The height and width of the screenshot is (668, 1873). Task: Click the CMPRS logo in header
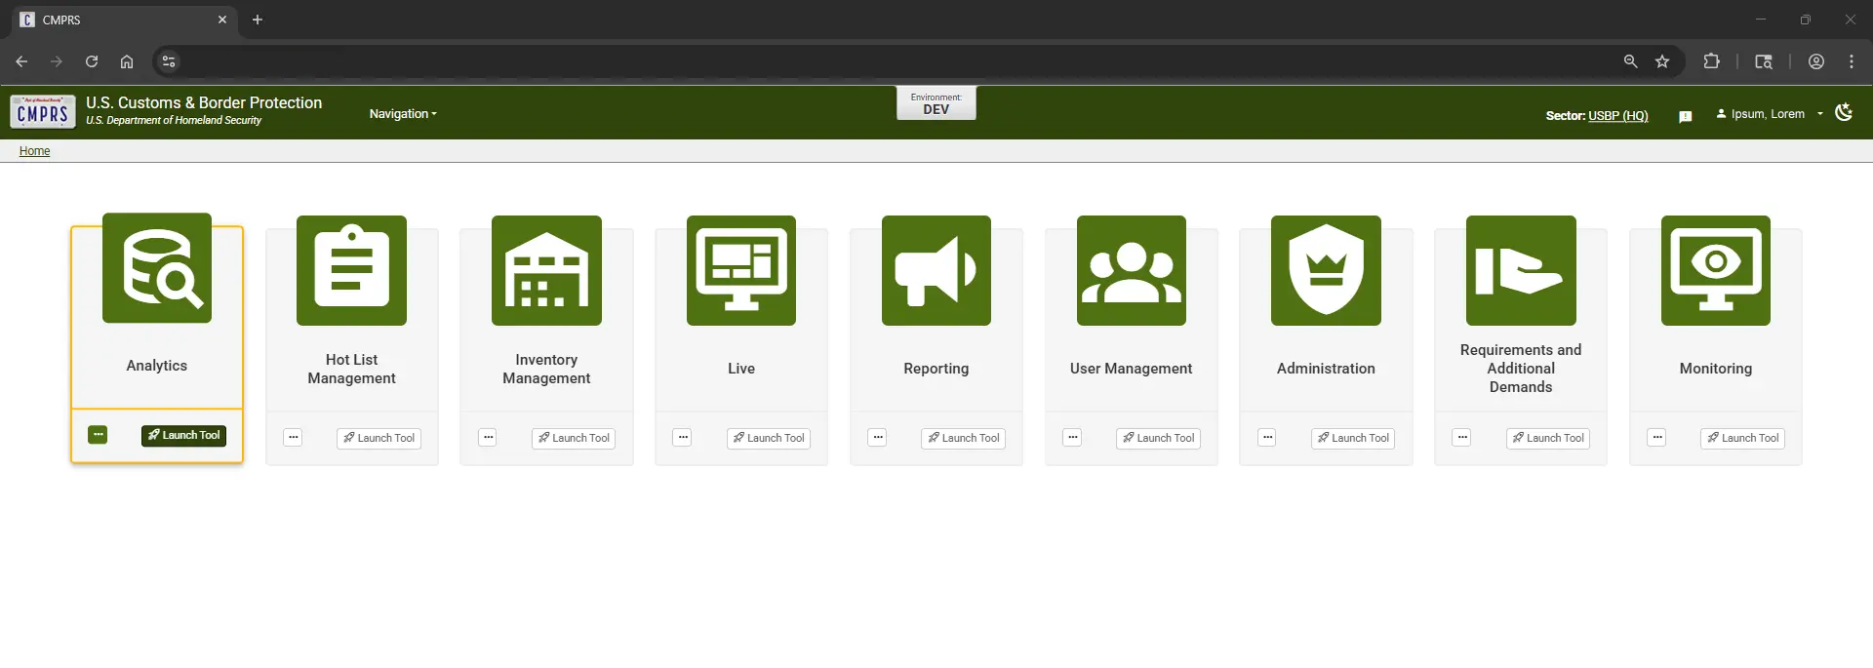point(43,112)
